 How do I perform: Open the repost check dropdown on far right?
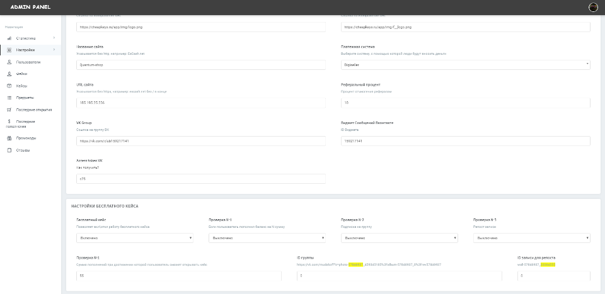click(x=531, y=238)
